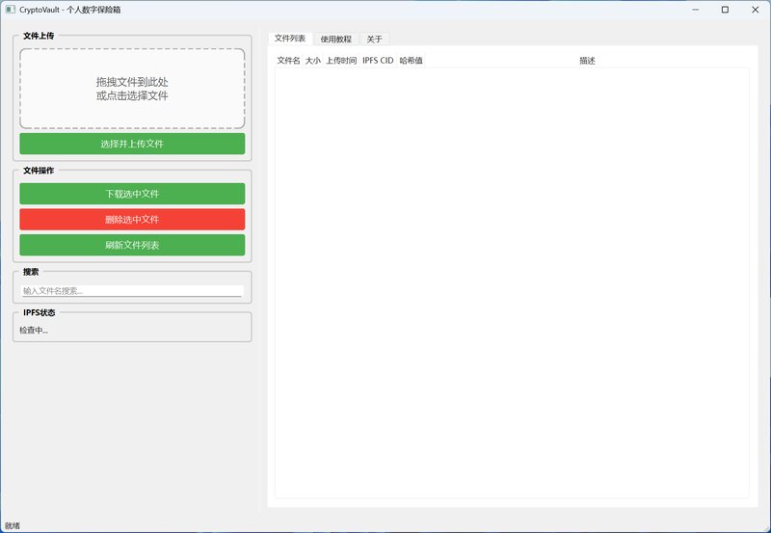Click the 检查中... IPFS status text
The width and height of the screenshot is (771, 533).
pos(34,331)
